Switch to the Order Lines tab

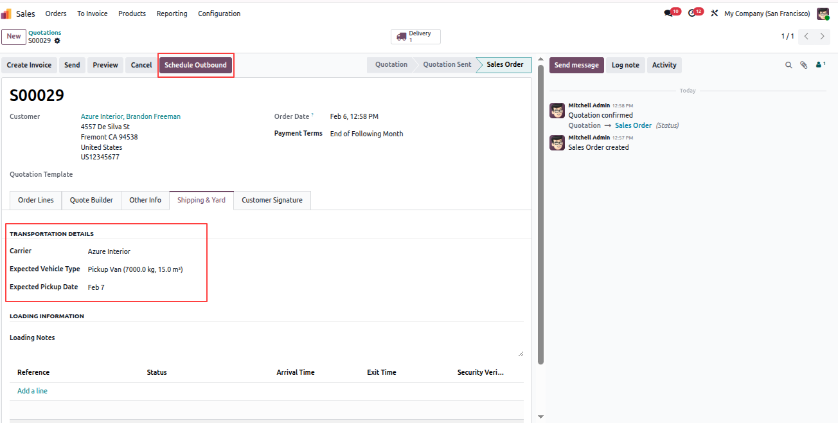[x=36, y=200]
